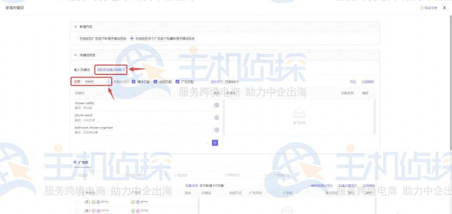Check the checkbox for row 1***1
This screenshot has height=214, width=452.
tap(77, 211)
